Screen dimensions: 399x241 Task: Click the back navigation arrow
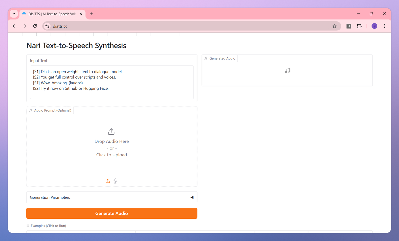(x=14, y=26)
